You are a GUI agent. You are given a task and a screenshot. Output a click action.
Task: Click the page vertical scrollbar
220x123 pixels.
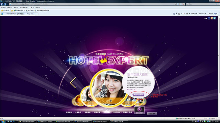(x=219, y=66)
